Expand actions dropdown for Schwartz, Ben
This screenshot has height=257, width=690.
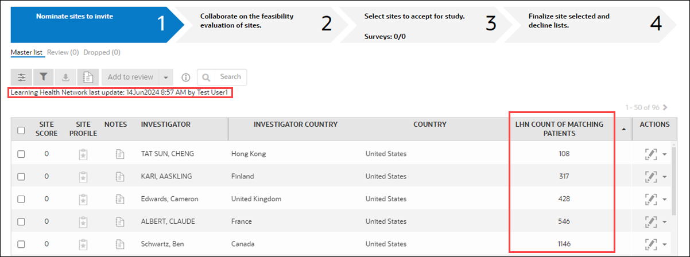tap(665, 244)
